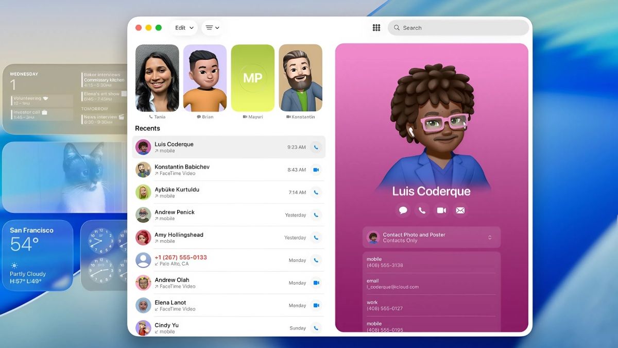Open the San Francisco weather widget
This screenshot has width=618, height=348.
[x=38, y=256]
